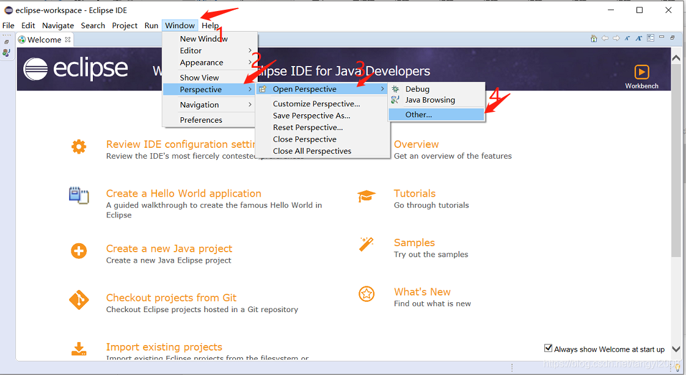Screen dimensions: 686x375
Task: Open Create a new Java project link
Action: pos(169,249)
